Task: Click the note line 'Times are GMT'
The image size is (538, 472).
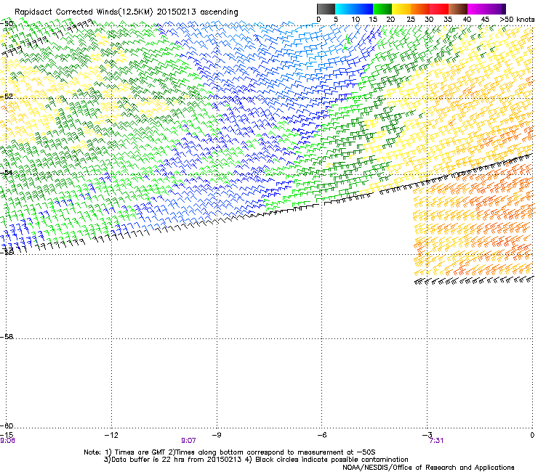Action: click(x=139, y=452)
